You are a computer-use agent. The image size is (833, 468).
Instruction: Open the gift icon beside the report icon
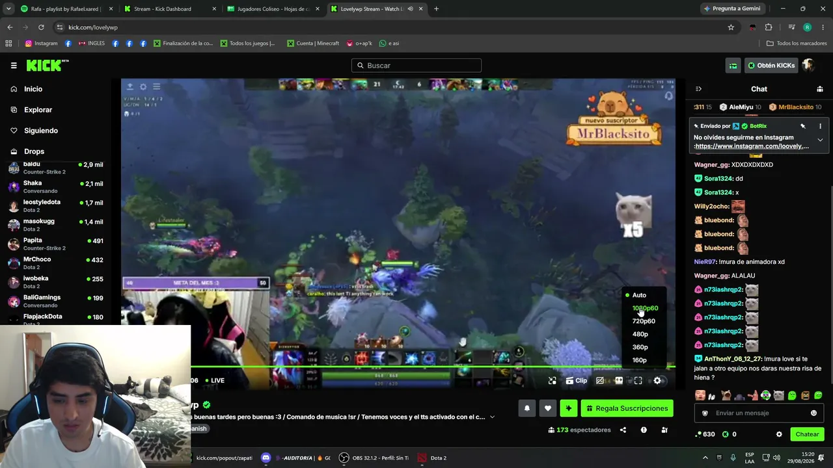(x=664, y=430)
